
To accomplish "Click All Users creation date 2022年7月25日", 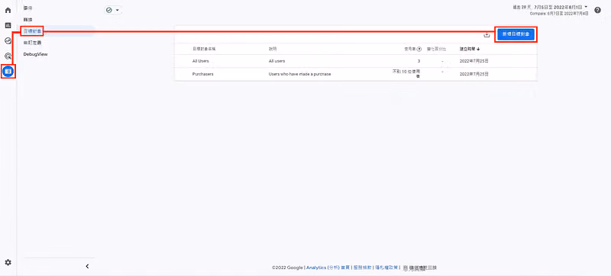I will [x=474, y=62].
